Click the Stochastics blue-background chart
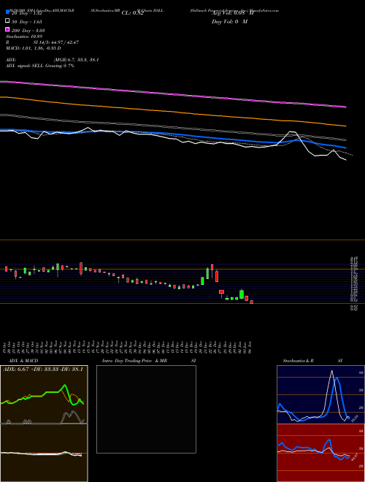 pos(320,394)
